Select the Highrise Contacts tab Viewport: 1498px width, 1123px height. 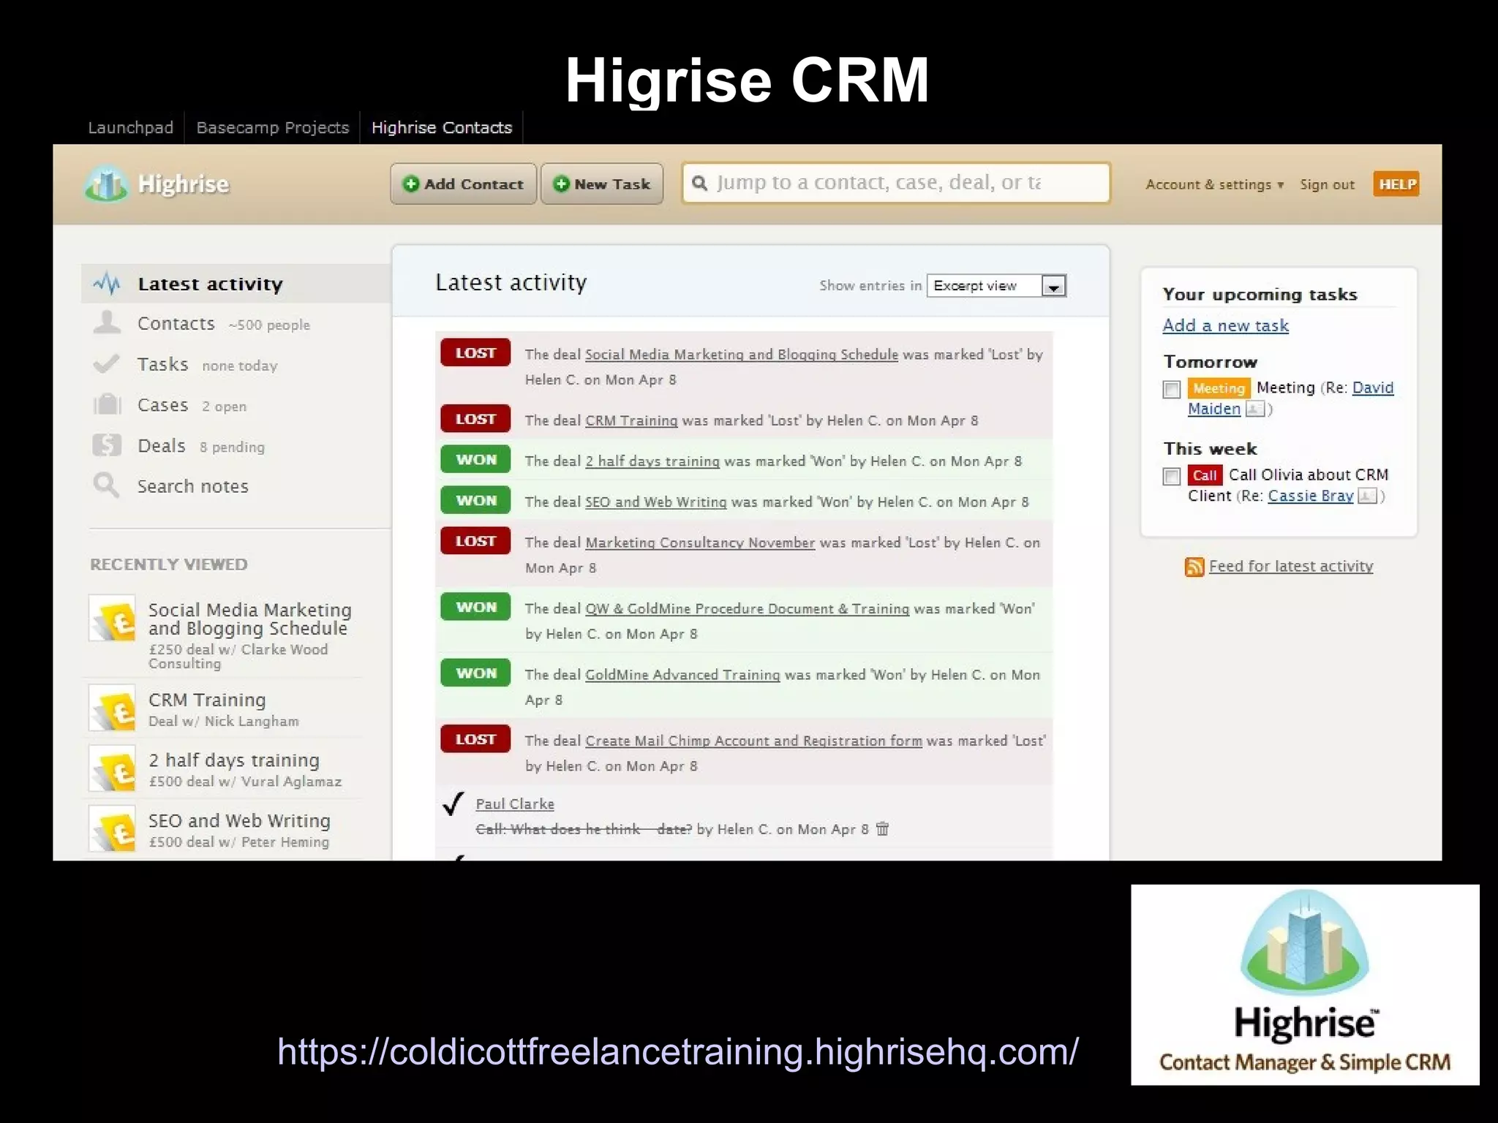tap(442, 127)
